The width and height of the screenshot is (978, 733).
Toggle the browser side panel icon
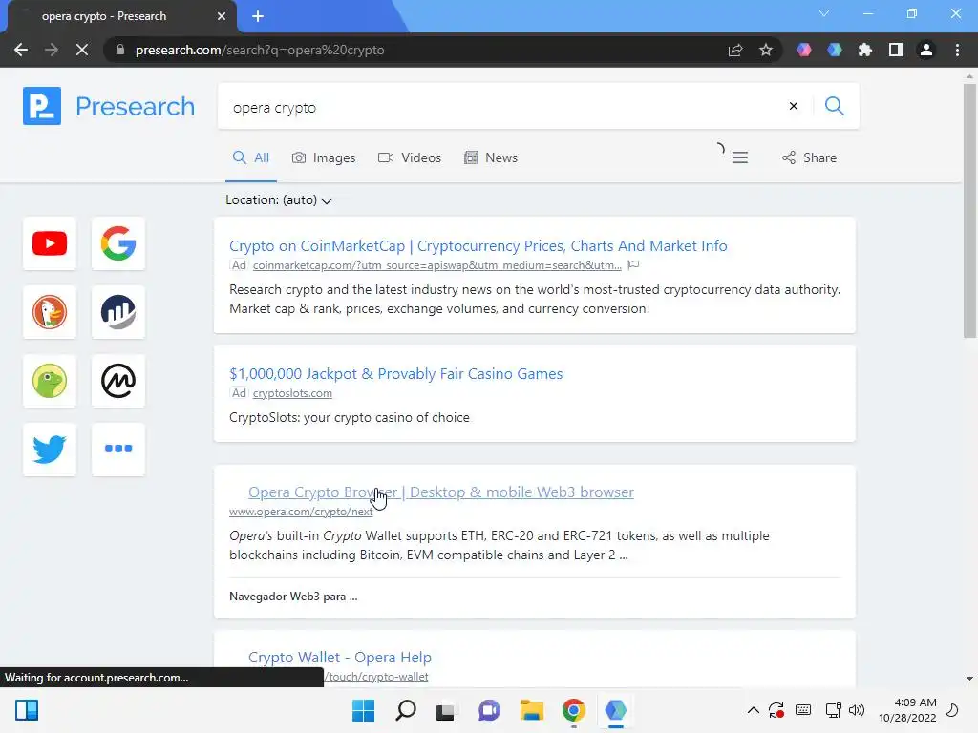pos(896,50)
